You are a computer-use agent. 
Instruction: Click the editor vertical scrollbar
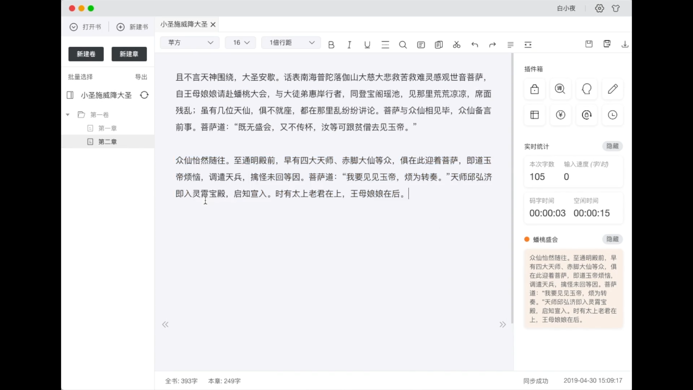tap(512, 188)
